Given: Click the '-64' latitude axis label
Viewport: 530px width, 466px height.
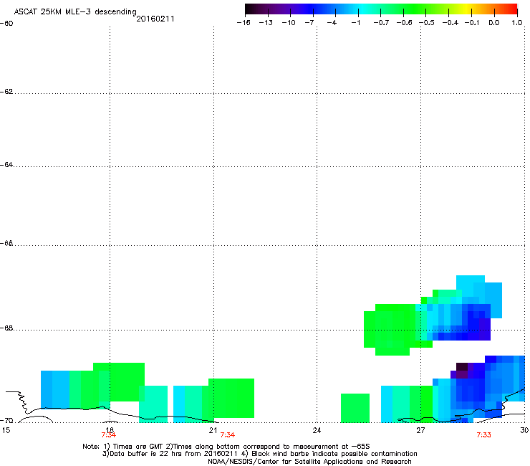Looking at the screenshot, I should coord(6,165).
